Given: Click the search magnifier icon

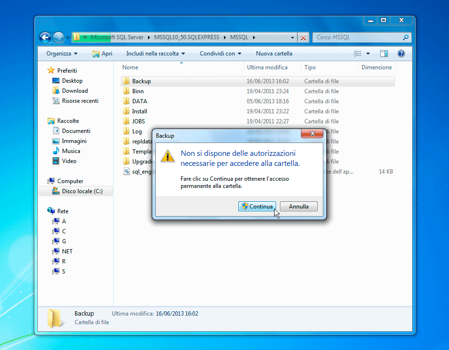Looking at the screenshot, I should (406, 37).
